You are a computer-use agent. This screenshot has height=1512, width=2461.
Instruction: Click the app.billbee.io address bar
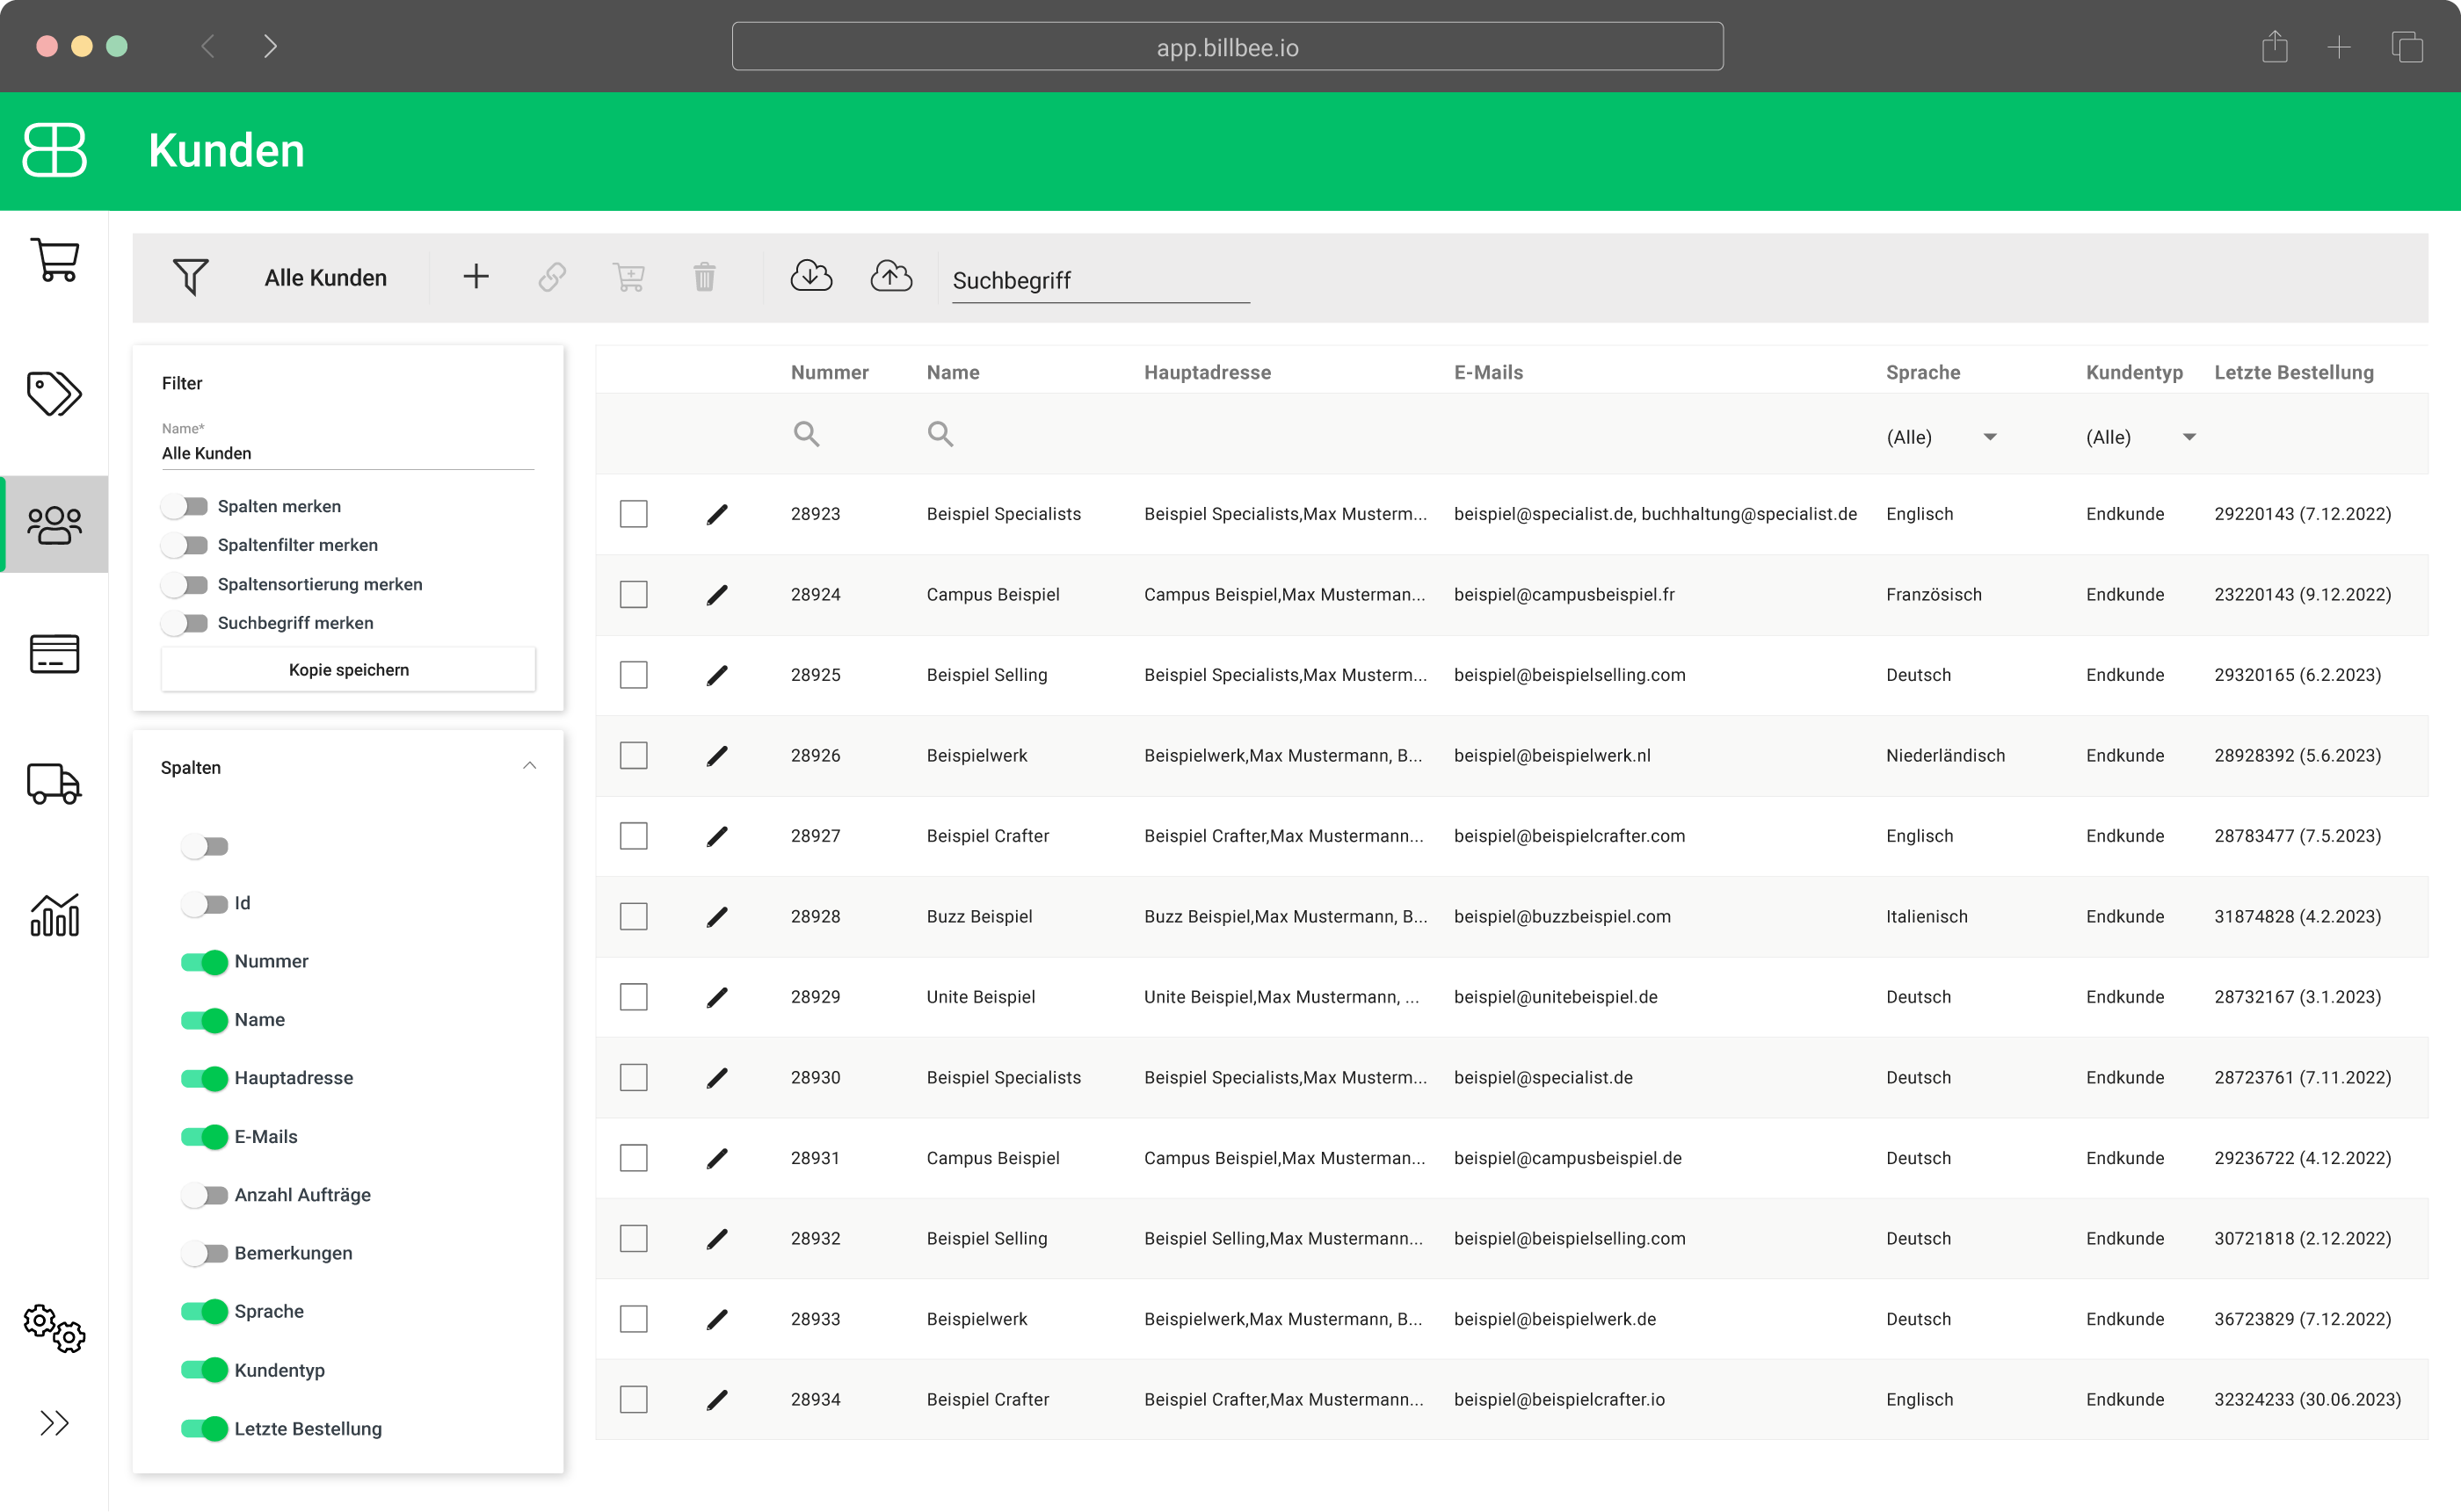coord(1228,47)
